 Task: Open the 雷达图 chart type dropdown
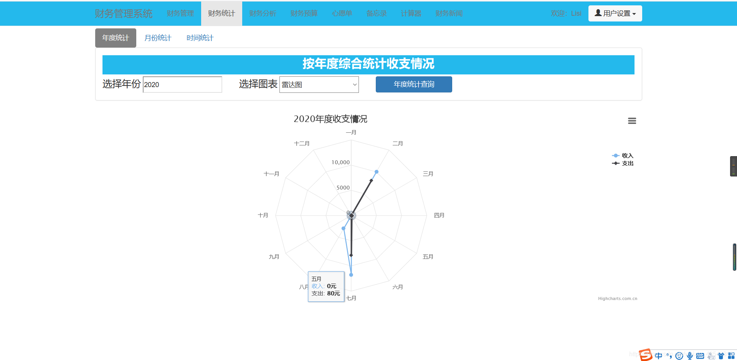click(319, 84)
